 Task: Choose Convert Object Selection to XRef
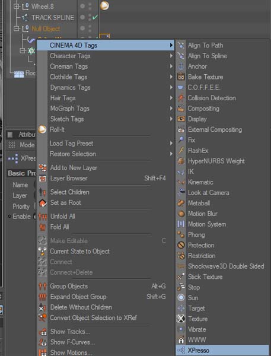(106, 317)
